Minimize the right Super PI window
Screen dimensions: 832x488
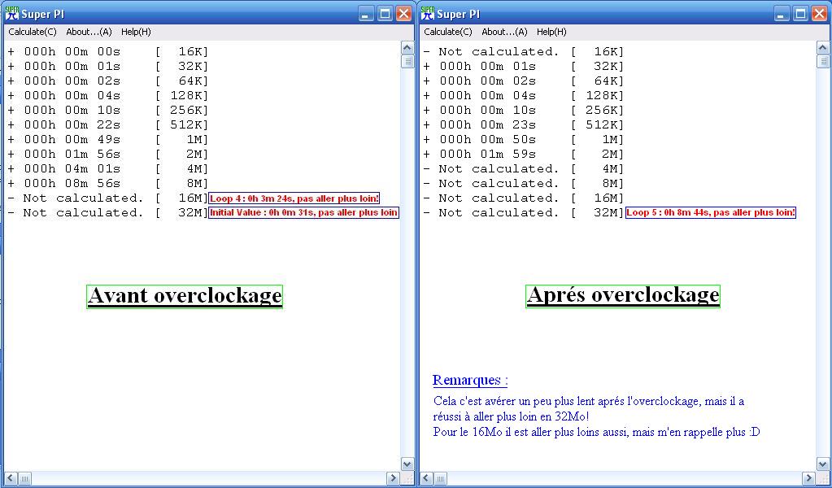coord(781,14)
